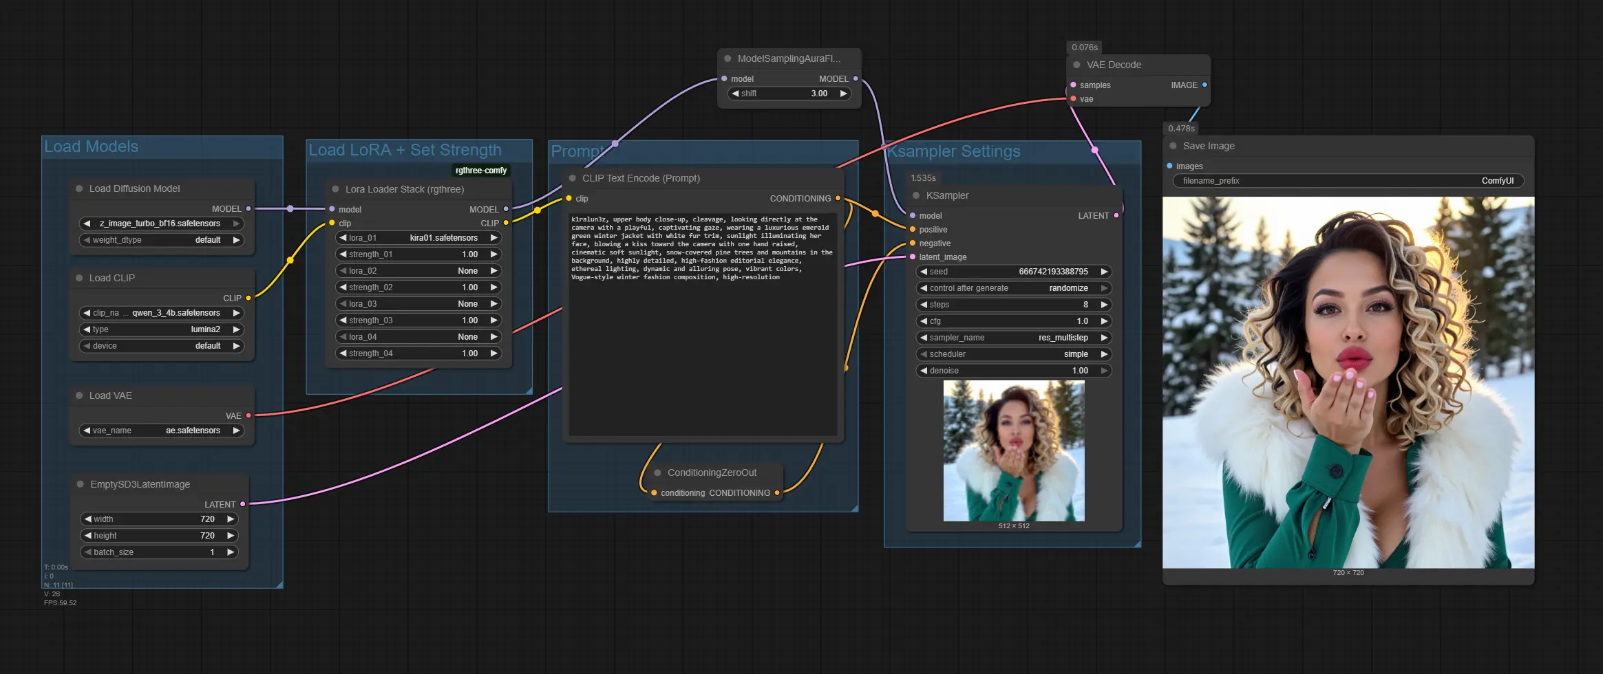Screen dimensions: 1603x674
Task: Click the right arrow to increase steps value
Action: [x=1104, y=305]
